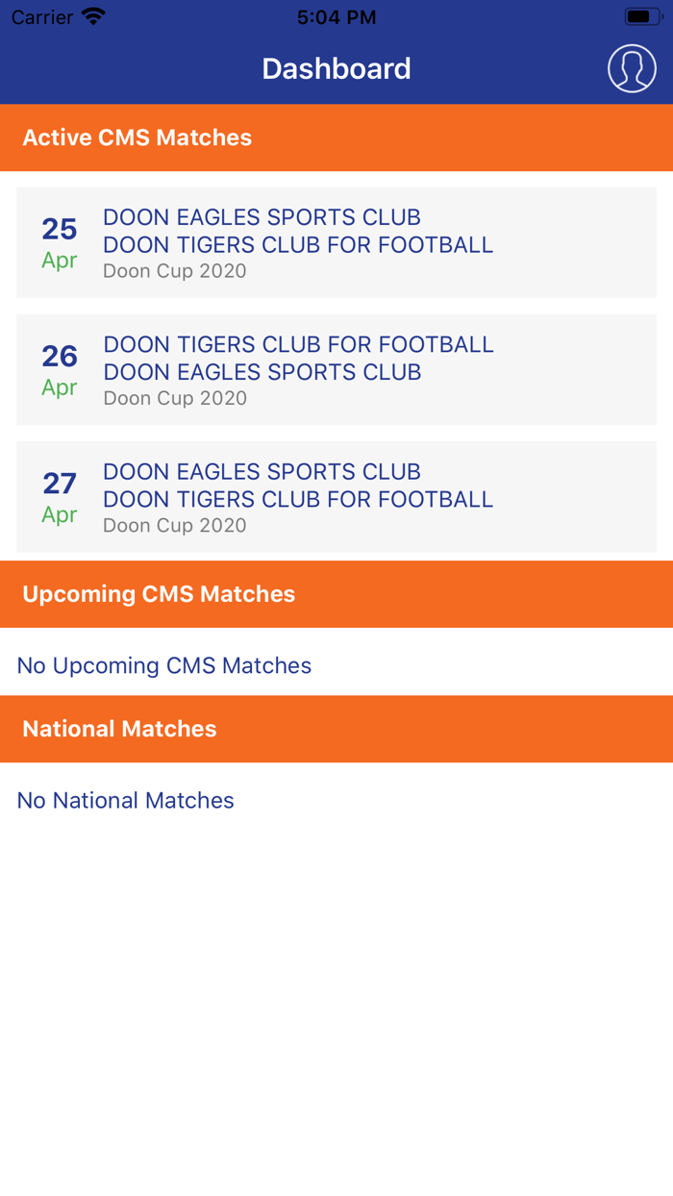The width and height of the screenshot is (673, 1196).
Task: Tap DOON EAGLES SPORTS CLUB on April 27 card
Action: pyautogui.click(x=262, y=471)
